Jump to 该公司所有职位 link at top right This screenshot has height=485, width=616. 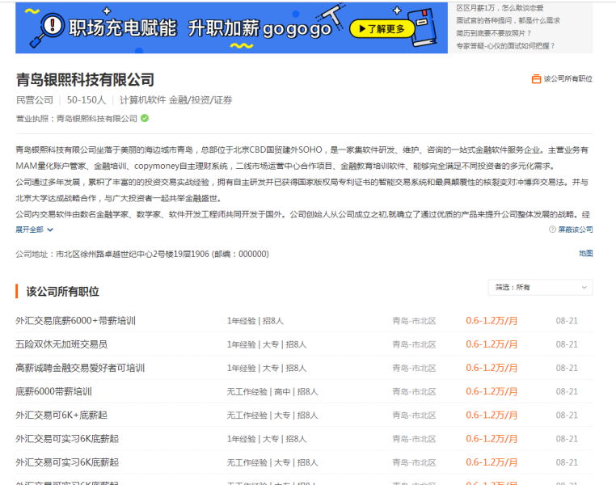(567, 79)
